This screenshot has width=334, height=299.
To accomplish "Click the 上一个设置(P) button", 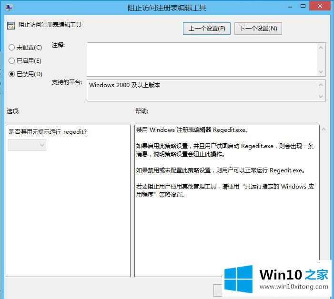I will tap(207, 29).
